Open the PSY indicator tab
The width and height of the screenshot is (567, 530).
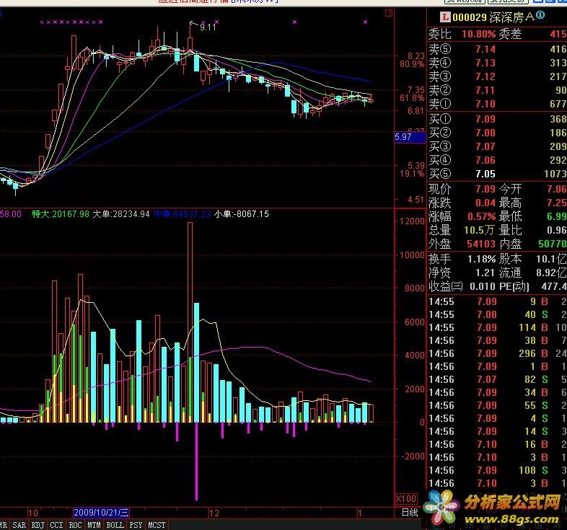point(136,525)
